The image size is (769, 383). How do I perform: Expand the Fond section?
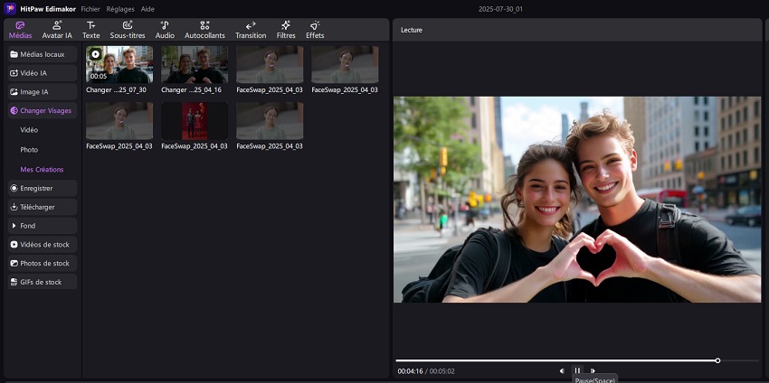tap(41, 226)
